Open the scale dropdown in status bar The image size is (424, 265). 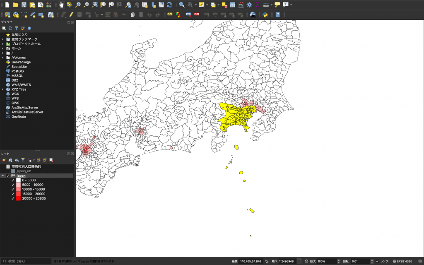(x=299, y=261)
